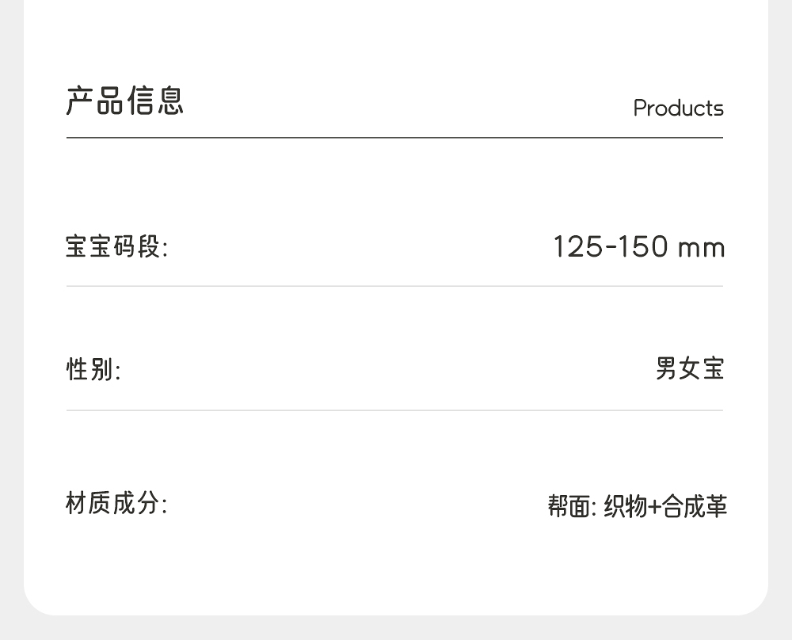Image resolution: width=792 pixels, height=640 pixels.
Task: Click the number 150 in size range
Action: coord(644,247)
